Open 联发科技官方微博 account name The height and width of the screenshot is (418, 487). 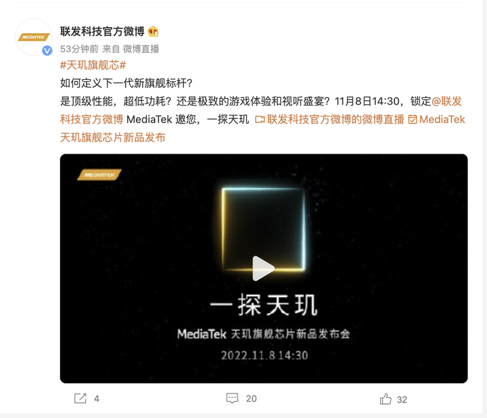coord(102,31)
